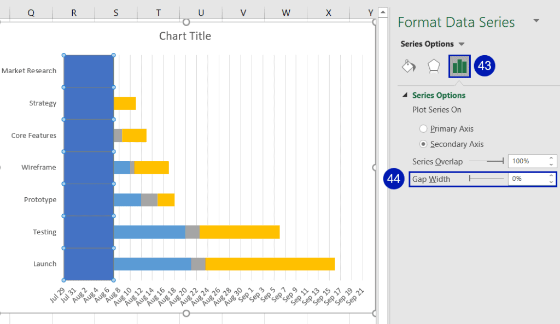This screenshot has height=324, width=560.
Task: Click into the Series Overlap percentage field
Action: [527, 161]
